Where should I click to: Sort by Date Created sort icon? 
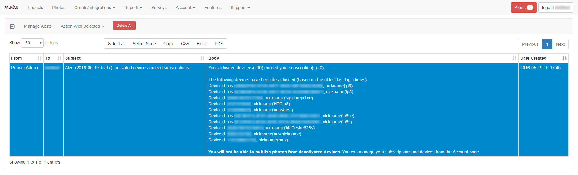tap(564, 58)
